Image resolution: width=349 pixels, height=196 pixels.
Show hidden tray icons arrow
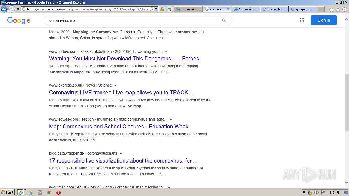[x=304, y=192]
